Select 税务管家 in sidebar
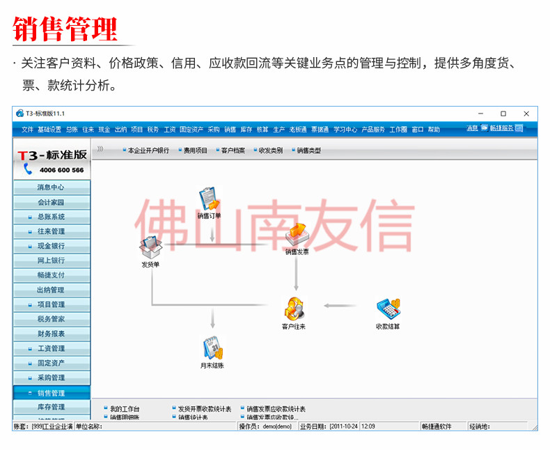The width and height of the screenshot is (550, 450). click(52, 319)
